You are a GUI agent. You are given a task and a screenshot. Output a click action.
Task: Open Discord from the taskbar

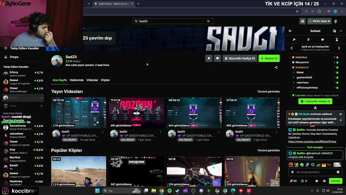(201, 191)
